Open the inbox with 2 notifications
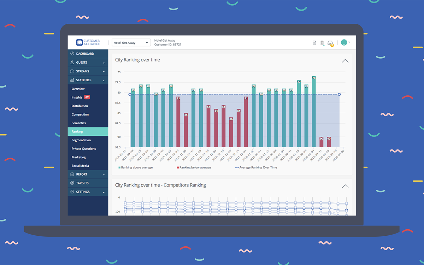This screenshot has width=424, height=265. tap(330, 43)
